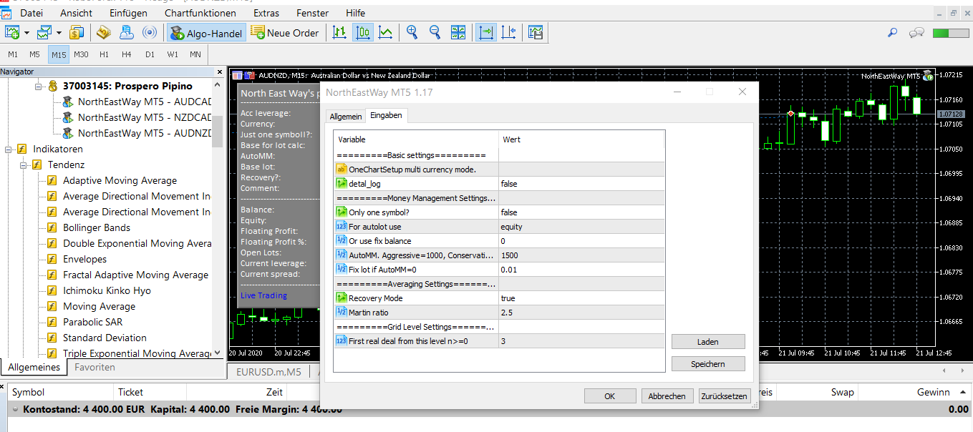Switch chart to line chart icon
The image size is (973, 432).
point(385,32)
